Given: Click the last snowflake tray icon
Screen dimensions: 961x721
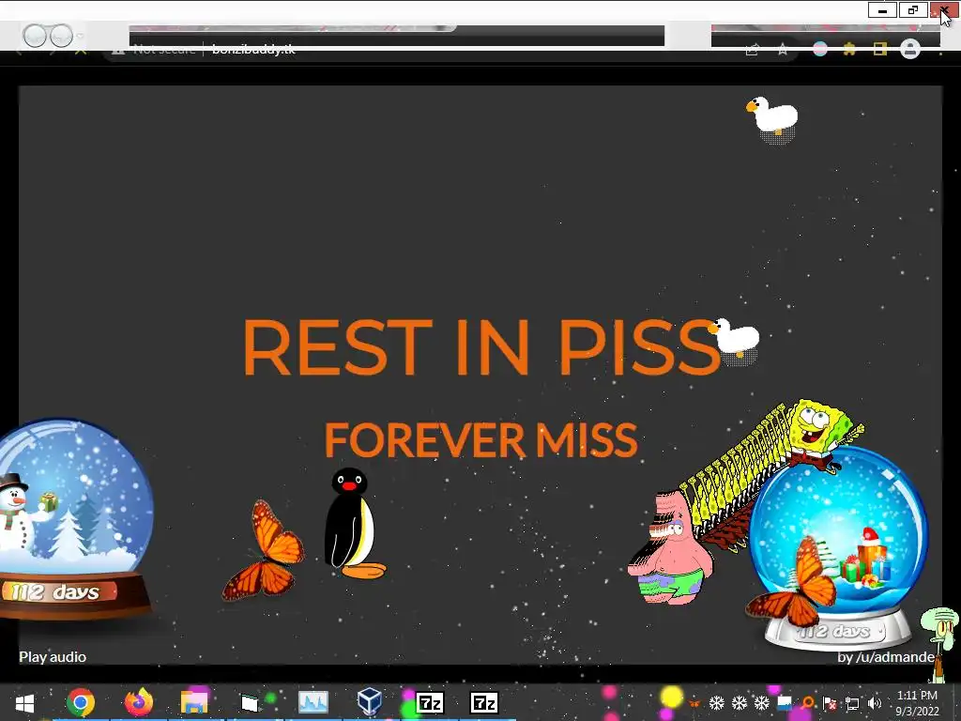Looking at the screenshot, I should coord(762,703).
